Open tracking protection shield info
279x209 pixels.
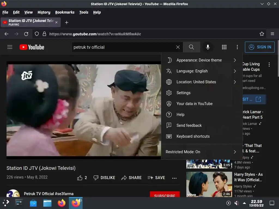pyautogui.click(x=37, y=34)
